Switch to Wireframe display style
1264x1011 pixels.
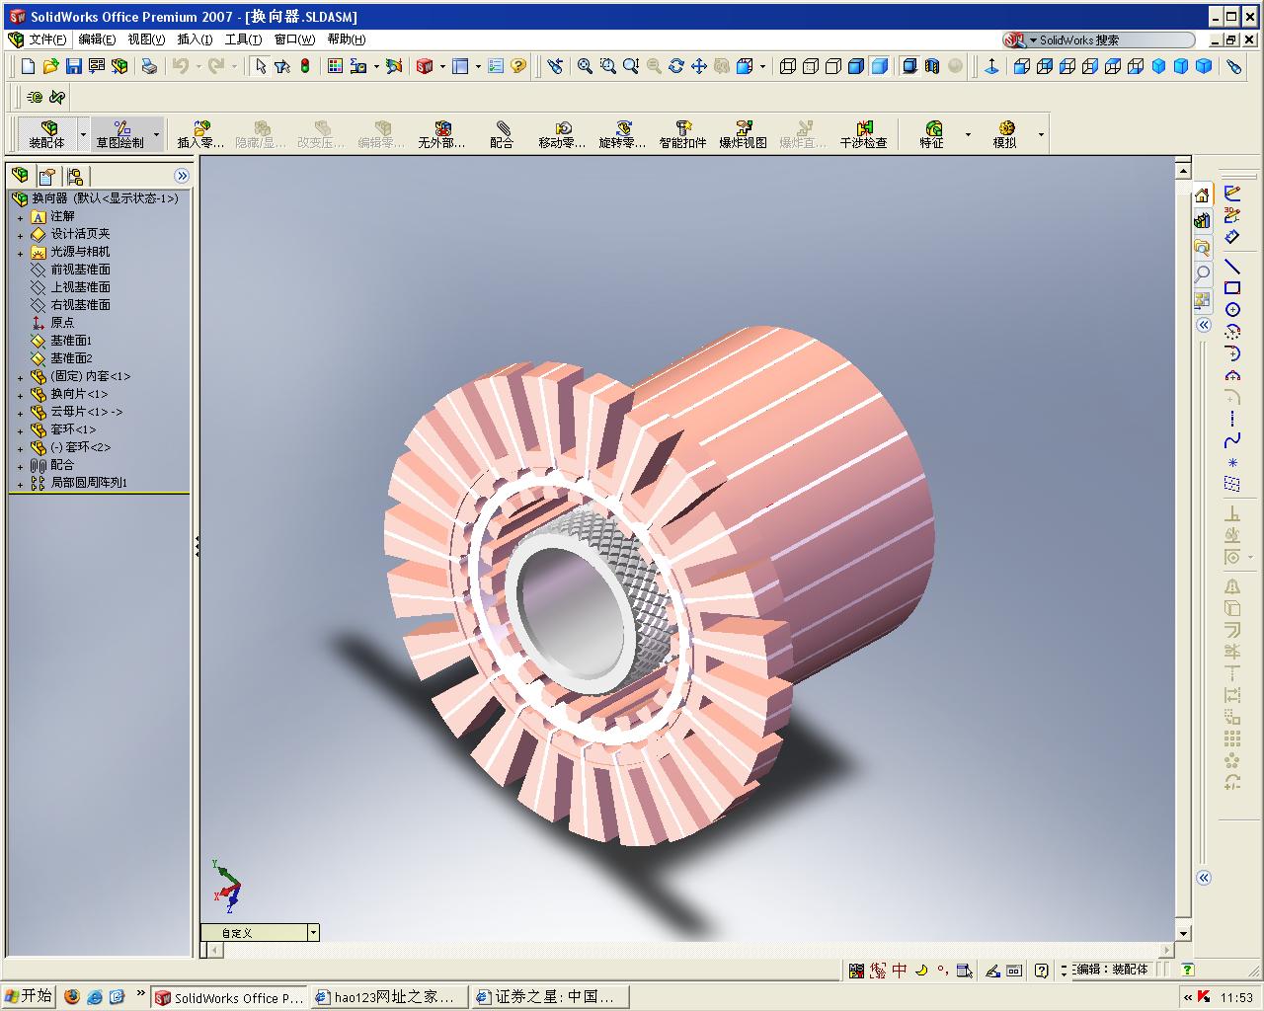tap(788, 66)
